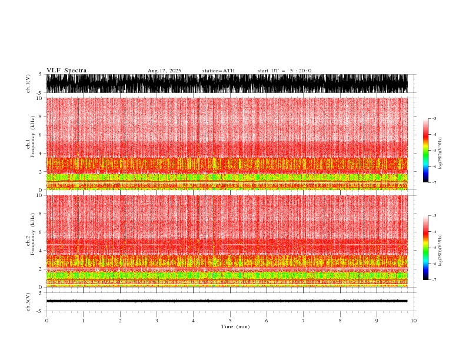Viewport: 466px width, 360px height.
Task: Click the ch.2 log(PSD) colorbar label
Action: click(440, 250)
